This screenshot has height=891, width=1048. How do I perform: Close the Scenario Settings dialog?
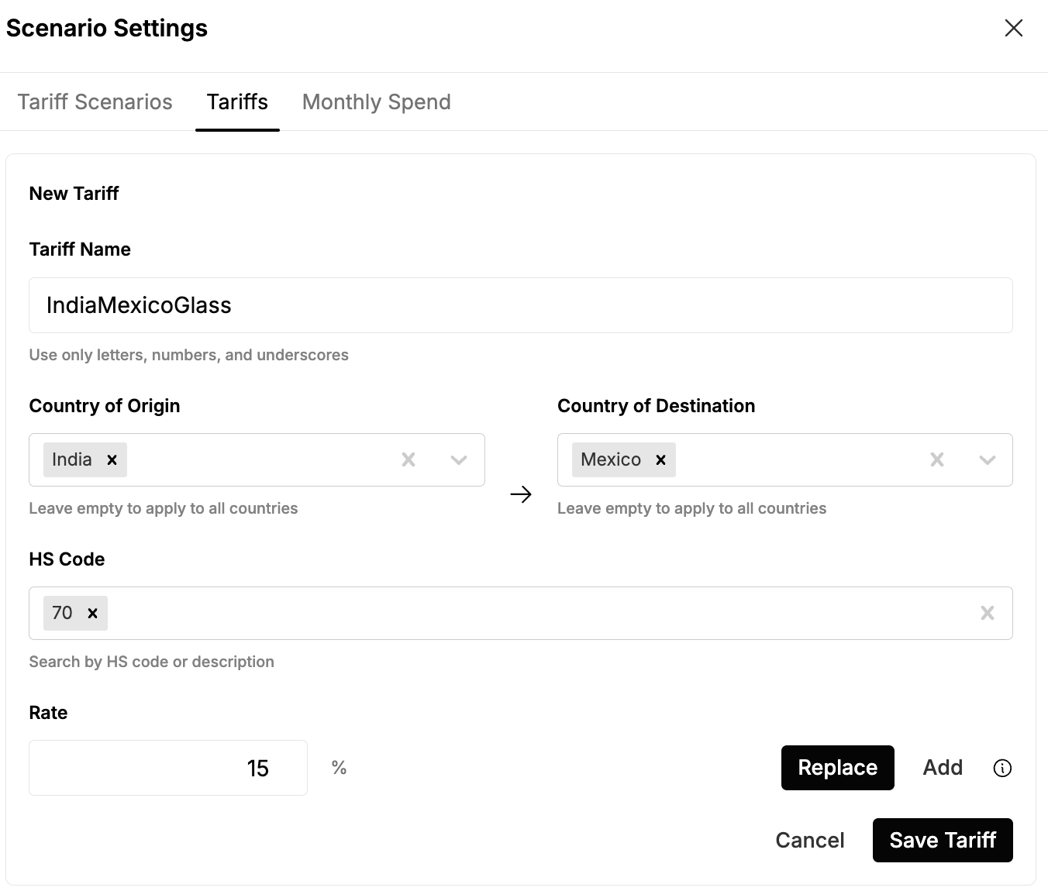pos(1013,29)
